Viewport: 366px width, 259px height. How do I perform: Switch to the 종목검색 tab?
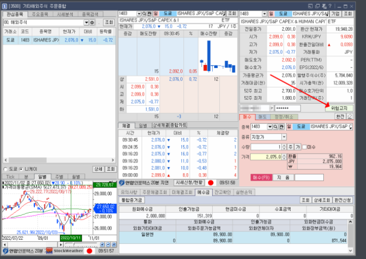(90, 14)
